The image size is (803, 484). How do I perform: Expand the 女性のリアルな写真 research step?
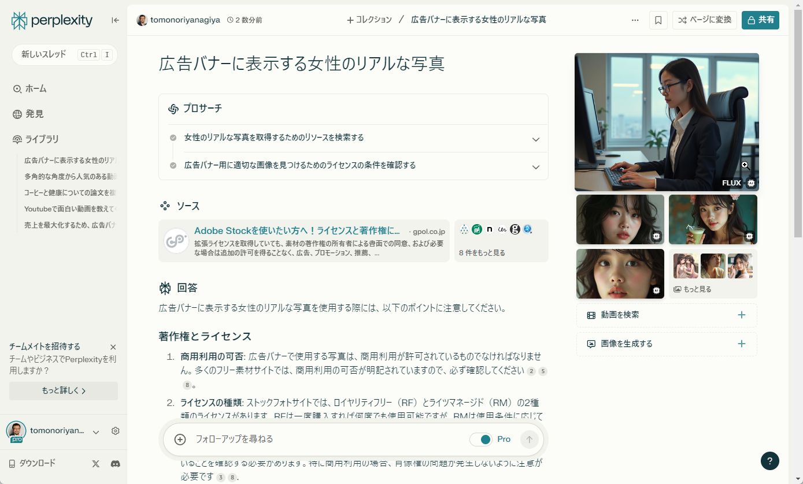[x=535, y=138]
